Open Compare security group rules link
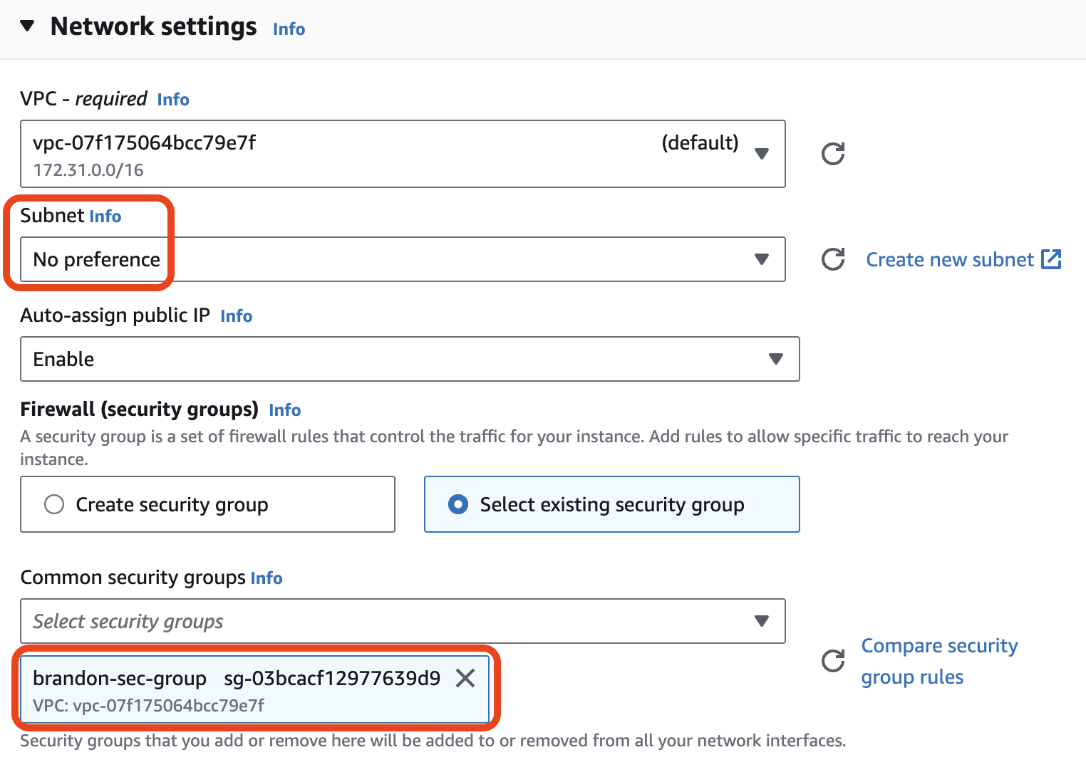Image resolution: width=1086 pixels, height=772 pixels. [939, 661]
